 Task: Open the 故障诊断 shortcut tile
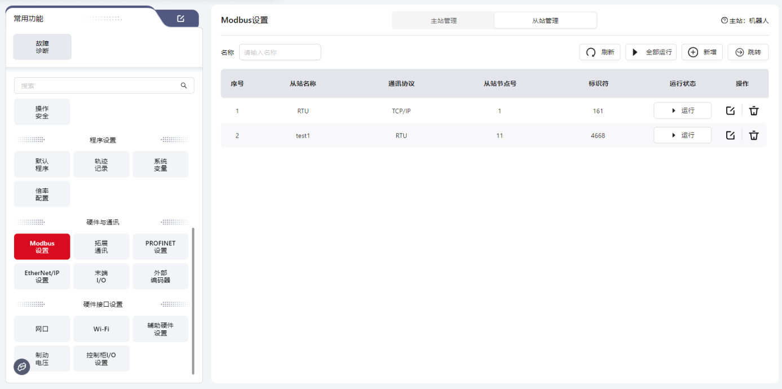tap(42, 47)
